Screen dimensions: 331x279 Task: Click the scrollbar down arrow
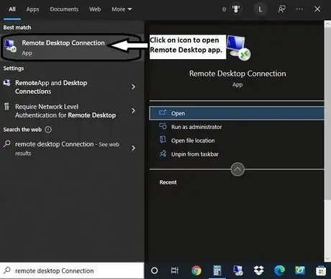tap(327, 259)
